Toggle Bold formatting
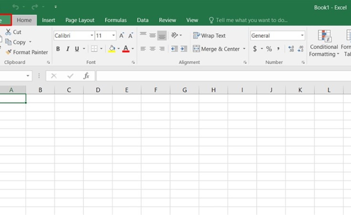 click(58, 49)
